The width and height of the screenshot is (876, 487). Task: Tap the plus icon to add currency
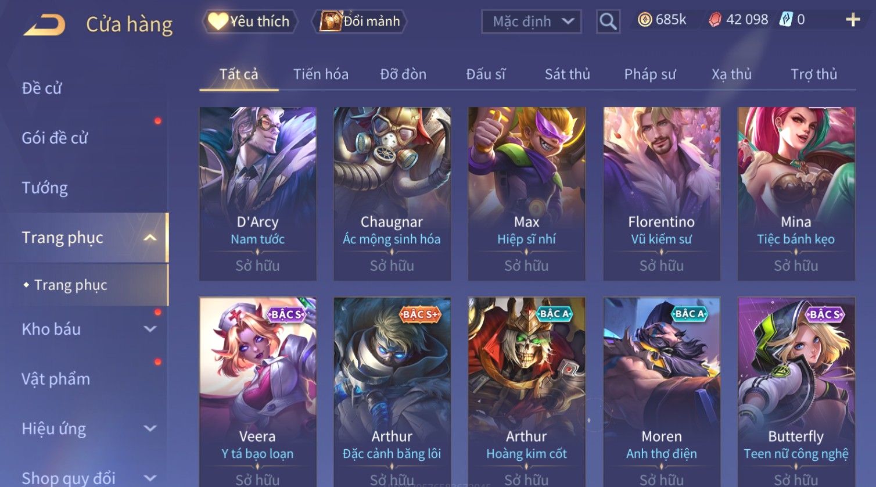[853, 20]
